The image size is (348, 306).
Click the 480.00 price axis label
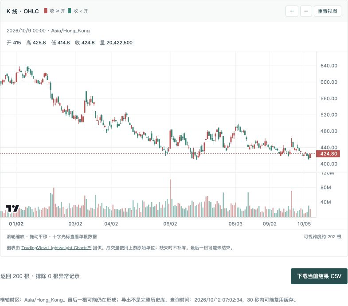point(328,131)
